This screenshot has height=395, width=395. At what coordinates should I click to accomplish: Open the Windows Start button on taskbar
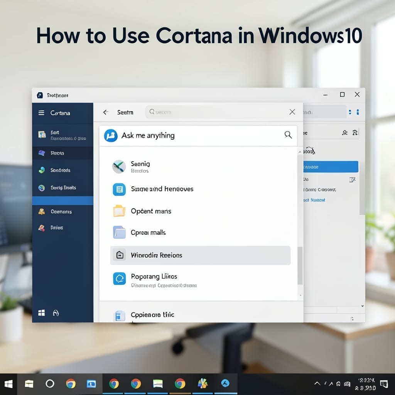coord(8,384)
